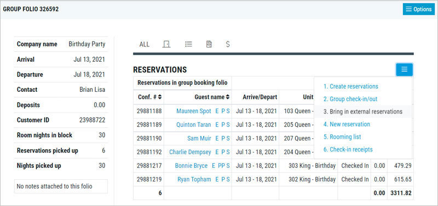Click the 615.65 balance amount

[x=402, y=179]
